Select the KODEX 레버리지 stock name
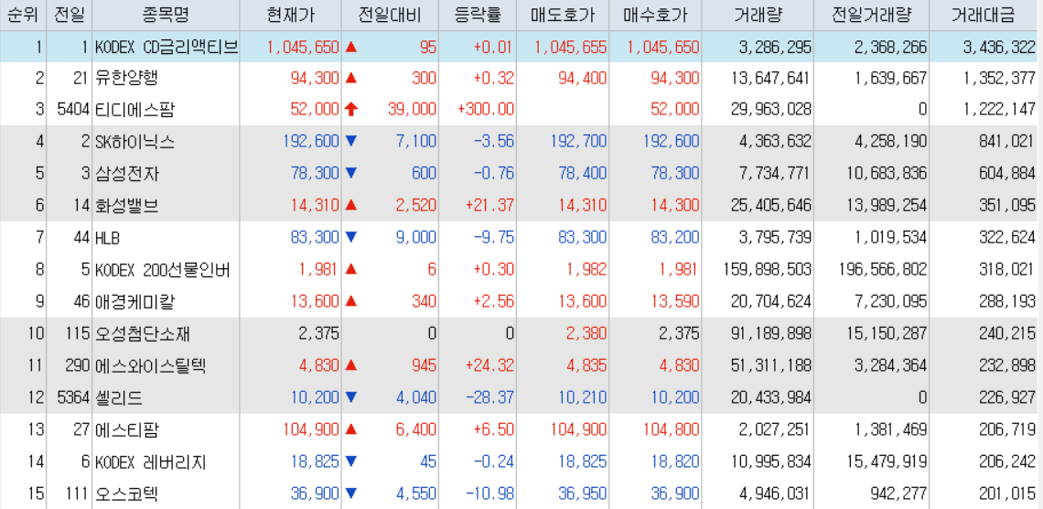The width and height of the screenshot is (1043, 509). point(151,461)
